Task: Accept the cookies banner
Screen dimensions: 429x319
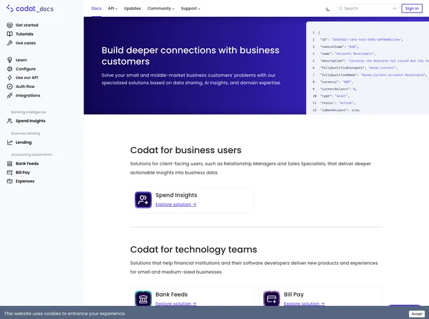Action: 417,314
